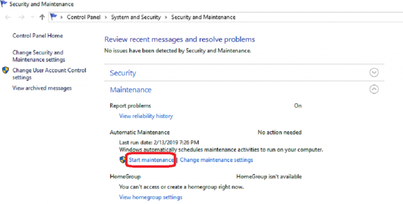The image size is (403, 204).
Task: Open View reliability history link
Action: click(x=146, y=116)
